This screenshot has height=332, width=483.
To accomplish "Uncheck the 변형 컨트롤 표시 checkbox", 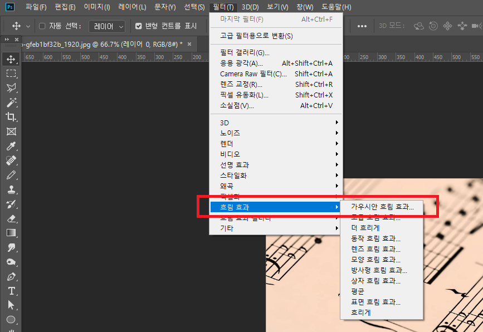I will click(x=139, y=26).
